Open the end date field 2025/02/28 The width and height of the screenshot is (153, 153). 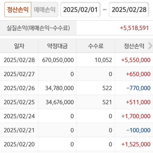[129, 10]
